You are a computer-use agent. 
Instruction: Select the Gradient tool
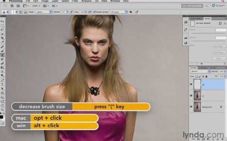[x=2, y=67]
